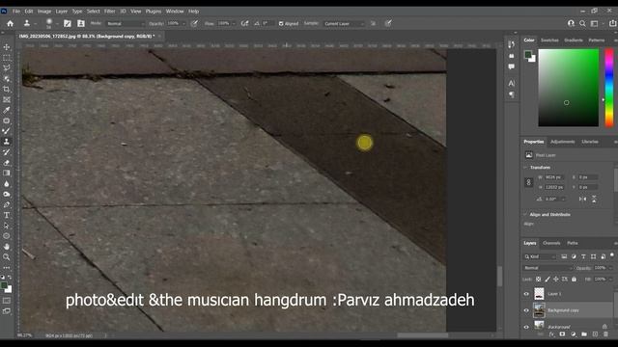The width and height of the screenshot is (618, 347).
Task: Open the Mode dropdown set to Normal
Action: pyautogui.click(x=126, y=23)
